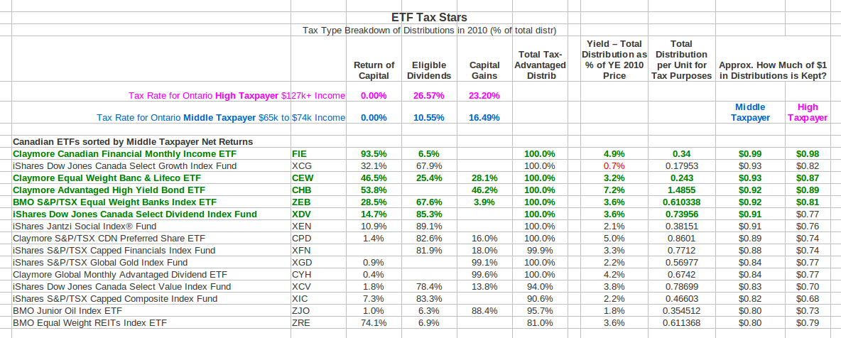This screenshot has width=841, height=338.
Task: Click the 5.0% yield cell
Action: (x=614, y=238)
